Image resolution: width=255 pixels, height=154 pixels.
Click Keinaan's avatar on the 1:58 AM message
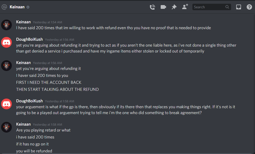(6, 127)
